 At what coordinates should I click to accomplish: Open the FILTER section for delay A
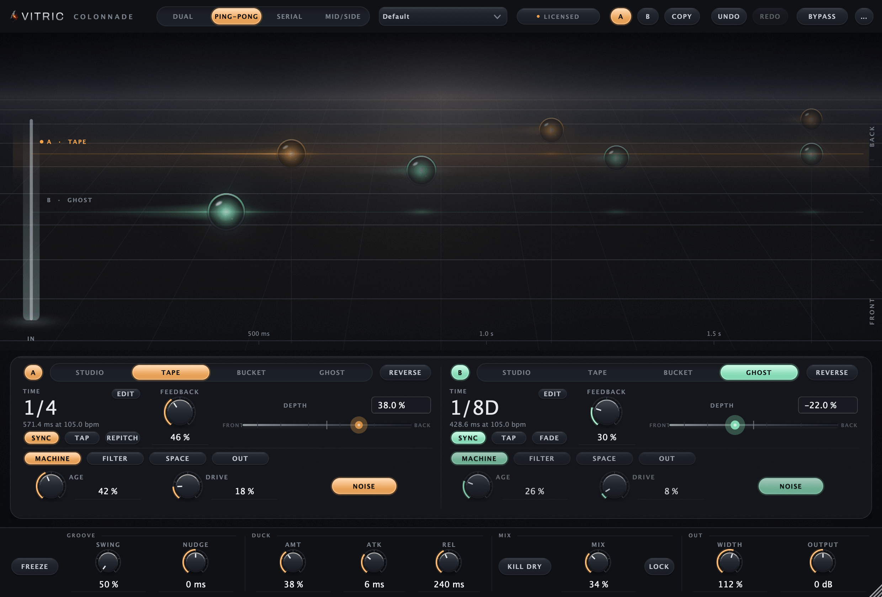[x=115, y=458]
